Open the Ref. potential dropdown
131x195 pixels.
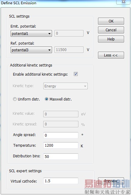pos(31,50)
